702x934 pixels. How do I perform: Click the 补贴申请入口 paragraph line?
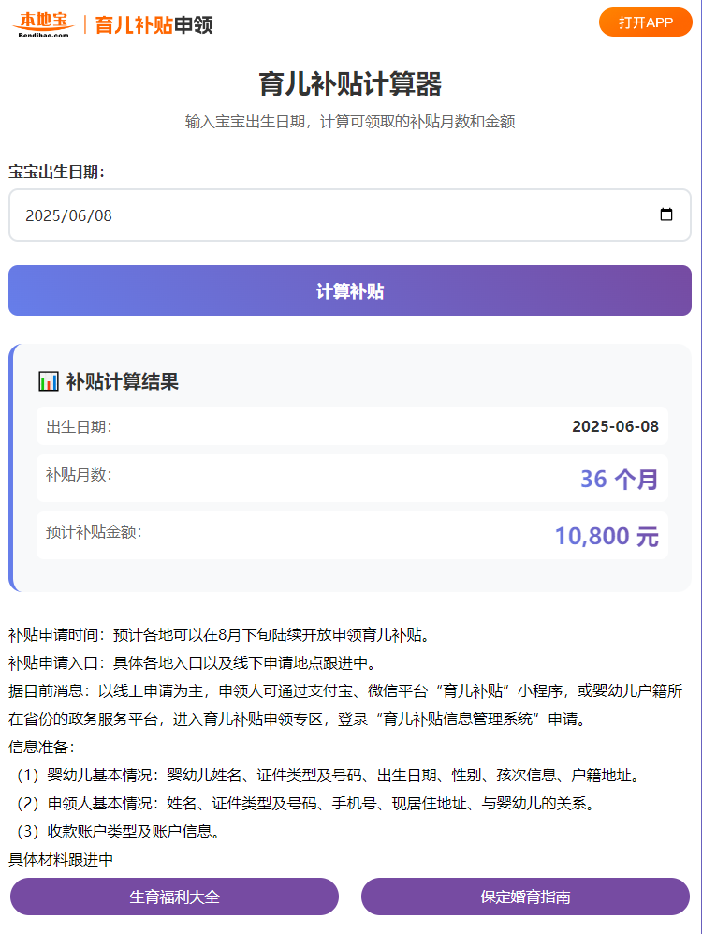click(x=192, y=663)
